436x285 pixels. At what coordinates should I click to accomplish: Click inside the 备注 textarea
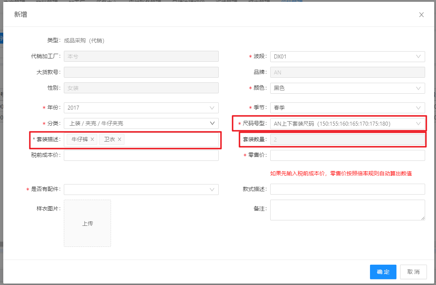pos(347,210)
